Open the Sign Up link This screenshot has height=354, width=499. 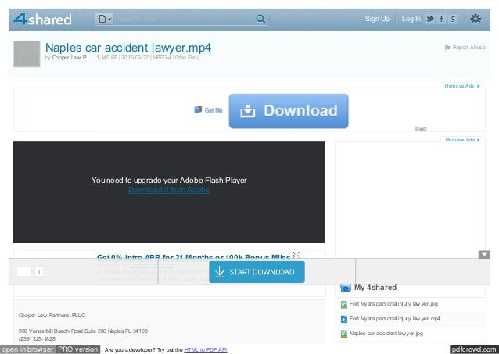click(x=377, y=19)
